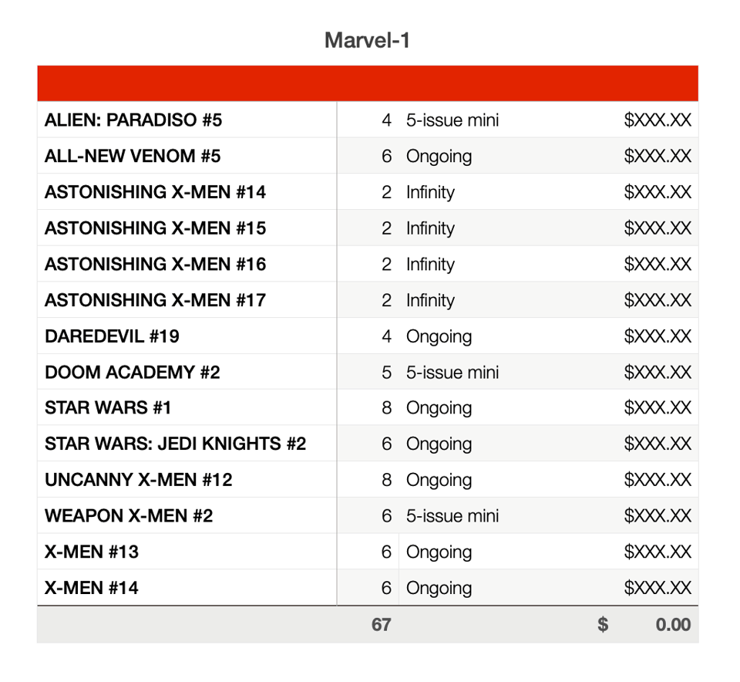Screen dimensions: 740x682
Task: Click the Marvel-1 table title
Action: pos(367,40)
